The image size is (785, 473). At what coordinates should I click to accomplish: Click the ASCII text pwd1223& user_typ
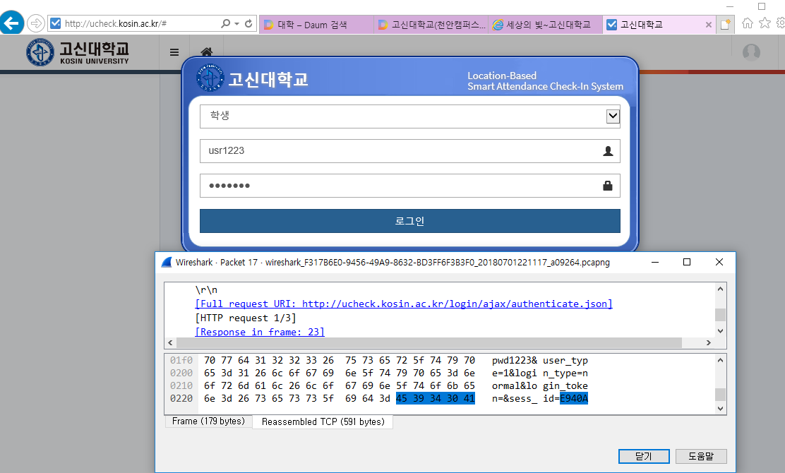coord(539,360)
